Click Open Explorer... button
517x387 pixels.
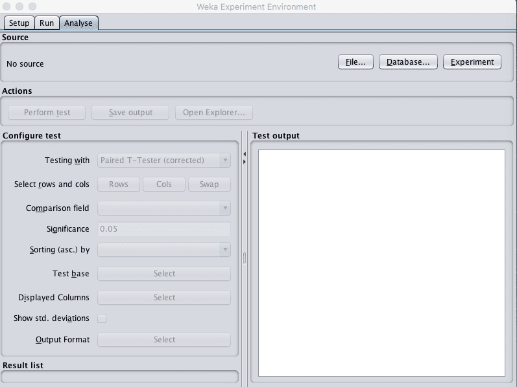pyautogui.click(x=214, y=113)
